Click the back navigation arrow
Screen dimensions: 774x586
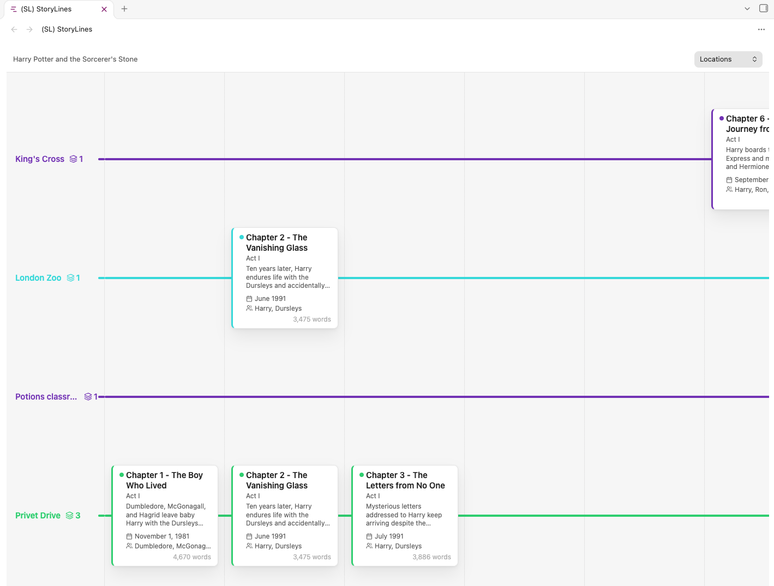click(14, 29)
